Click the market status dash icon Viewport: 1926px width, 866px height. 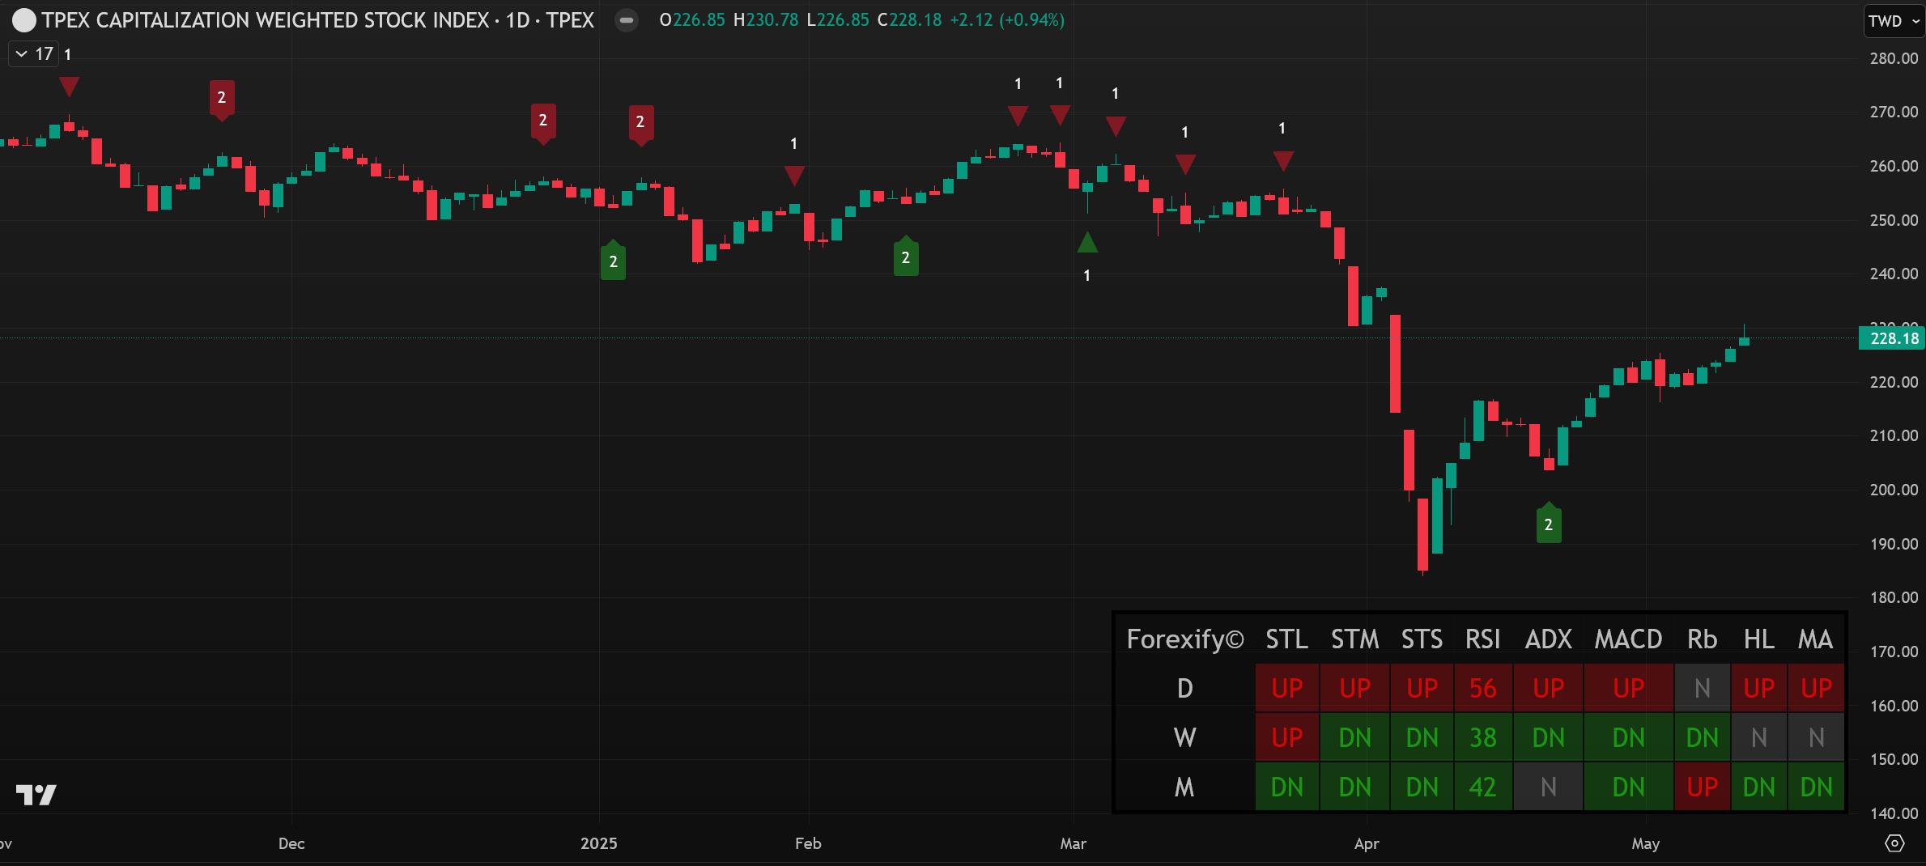[x=626, y=20]
